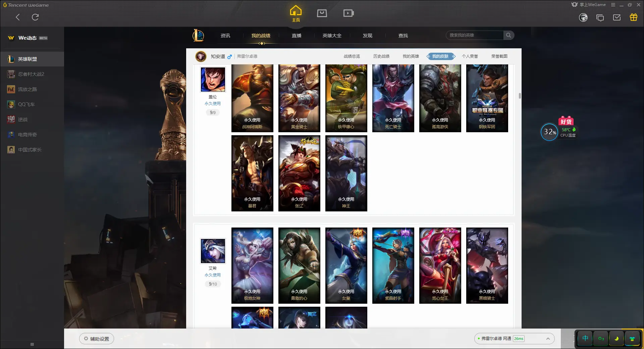Select 忍者村大战2 in the sidebar
644x349 pixels.
(32, 74)
